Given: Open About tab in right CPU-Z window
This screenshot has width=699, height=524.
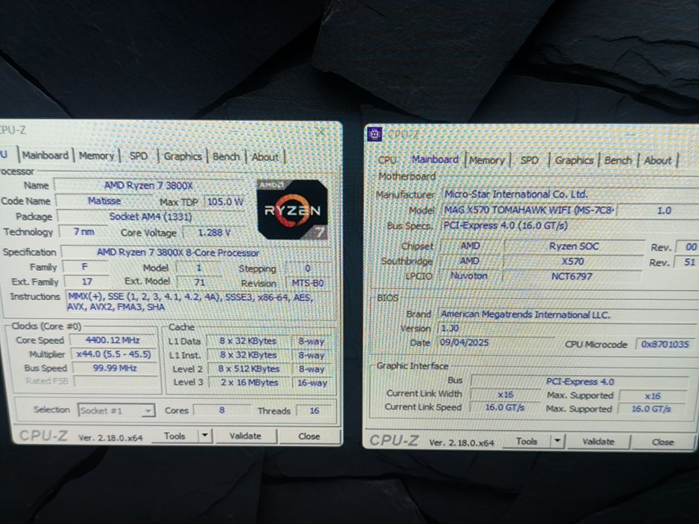Looking at the screenshot, I should pos(658,161).
